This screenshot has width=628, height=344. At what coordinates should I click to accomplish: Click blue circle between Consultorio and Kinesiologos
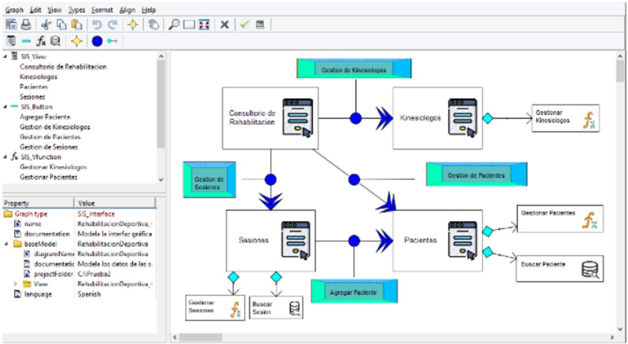(356, 118)
